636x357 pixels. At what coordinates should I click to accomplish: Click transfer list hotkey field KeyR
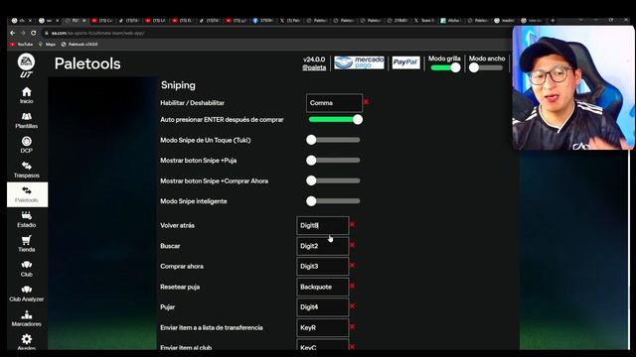coord(323,327)
